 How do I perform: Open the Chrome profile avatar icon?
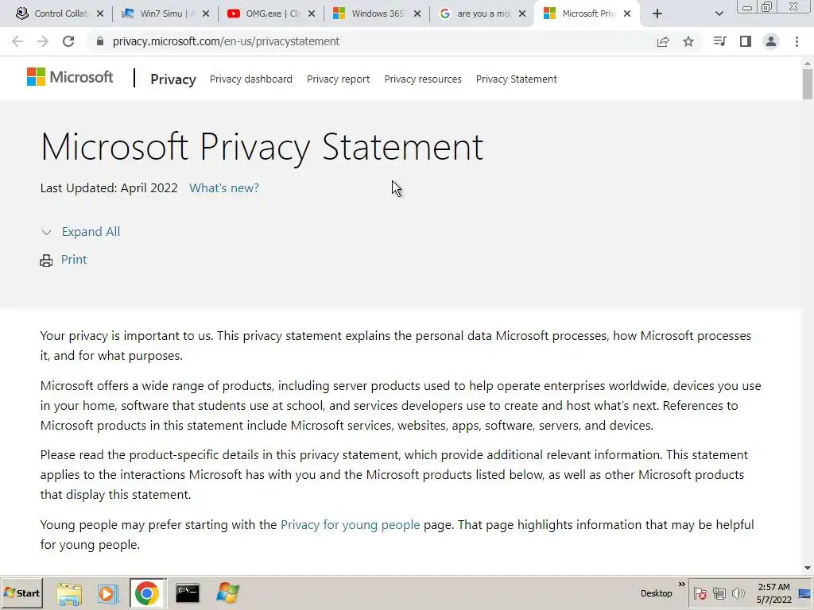(x=770, y=41)
